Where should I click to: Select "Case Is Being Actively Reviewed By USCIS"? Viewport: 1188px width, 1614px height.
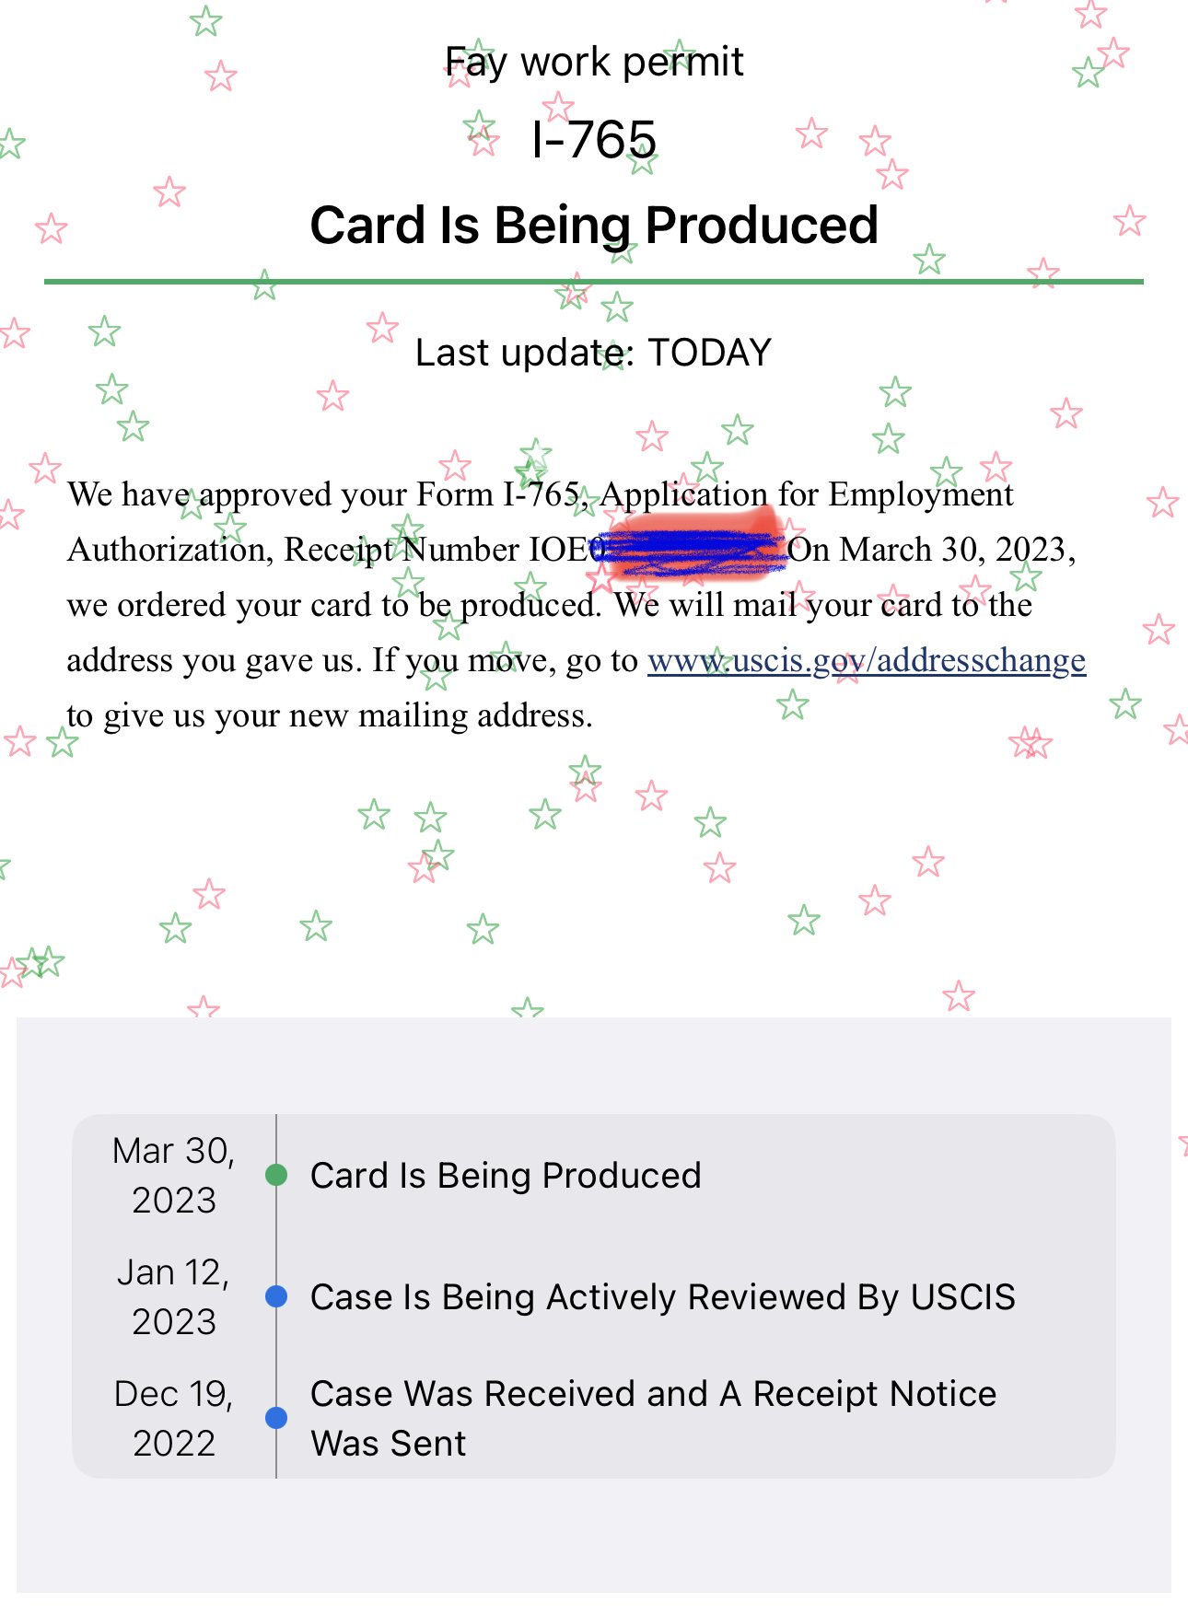point(662,1297)
